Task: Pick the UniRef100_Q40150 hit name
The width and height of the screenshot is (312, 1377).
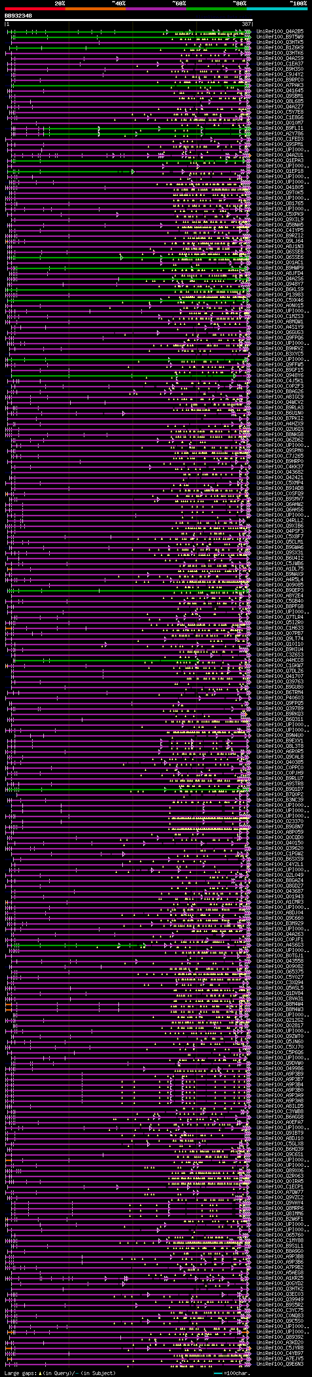Action: [280, 843]
